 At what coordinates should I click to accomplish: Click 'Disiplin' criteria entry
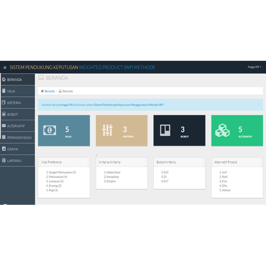click(110, 181)
